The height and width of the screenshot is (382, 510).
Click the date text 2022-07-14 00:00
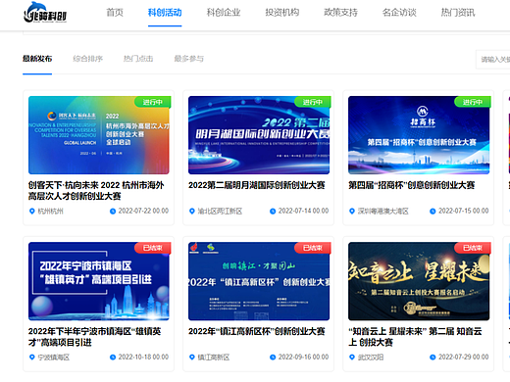point(303,211)
